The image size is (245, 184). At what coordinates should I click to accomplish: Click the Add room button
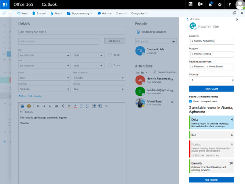pyautogui.click(x=114, y=41)
